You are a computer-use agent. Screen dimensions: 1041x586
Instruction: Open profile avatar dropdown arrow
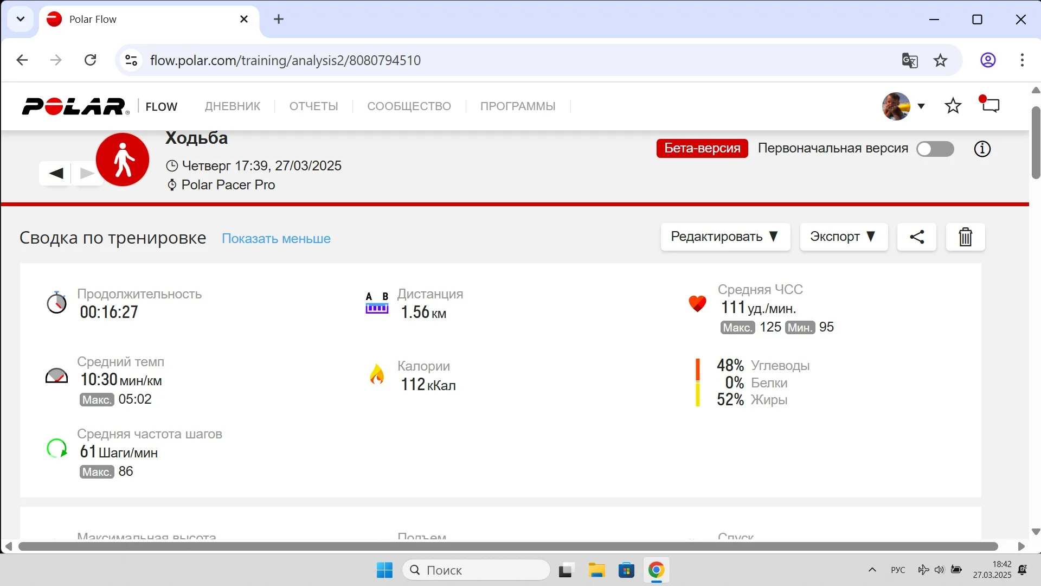point(921,106)
